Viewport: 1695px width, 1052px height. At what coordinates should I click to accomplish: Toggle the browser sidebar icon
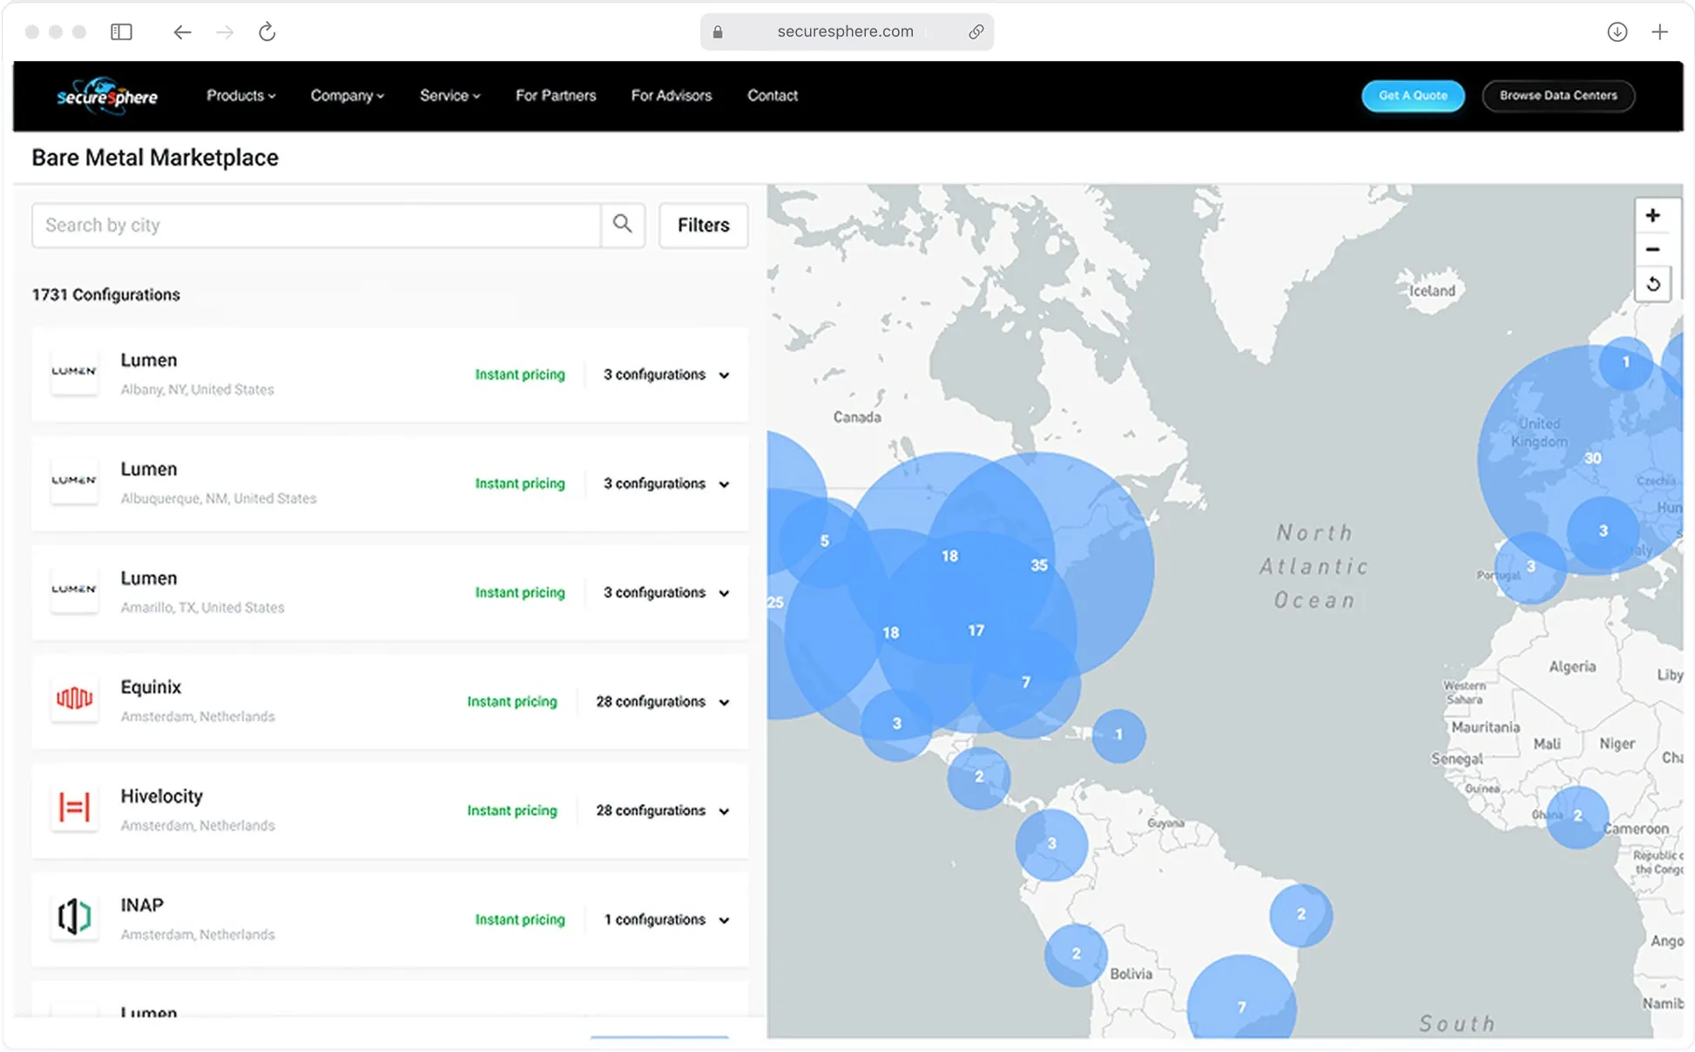point(121,32)
